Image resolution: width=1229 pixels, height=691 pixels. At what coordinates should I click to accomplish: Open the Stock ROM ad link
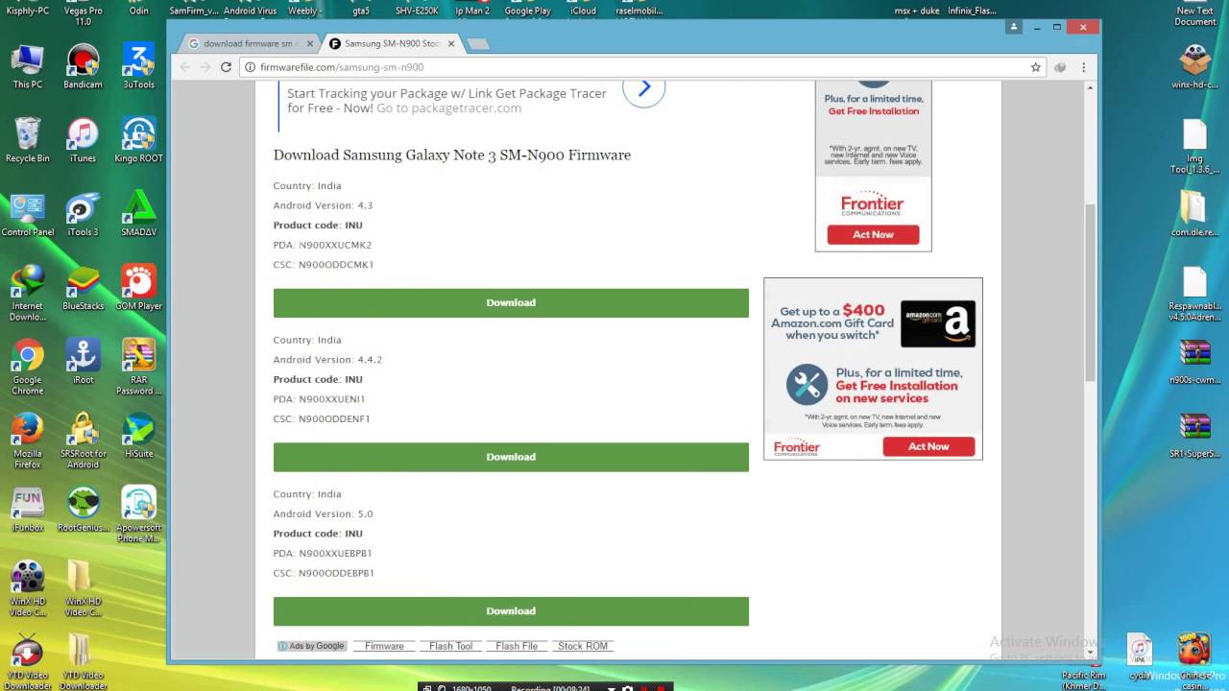pos(583,646)
